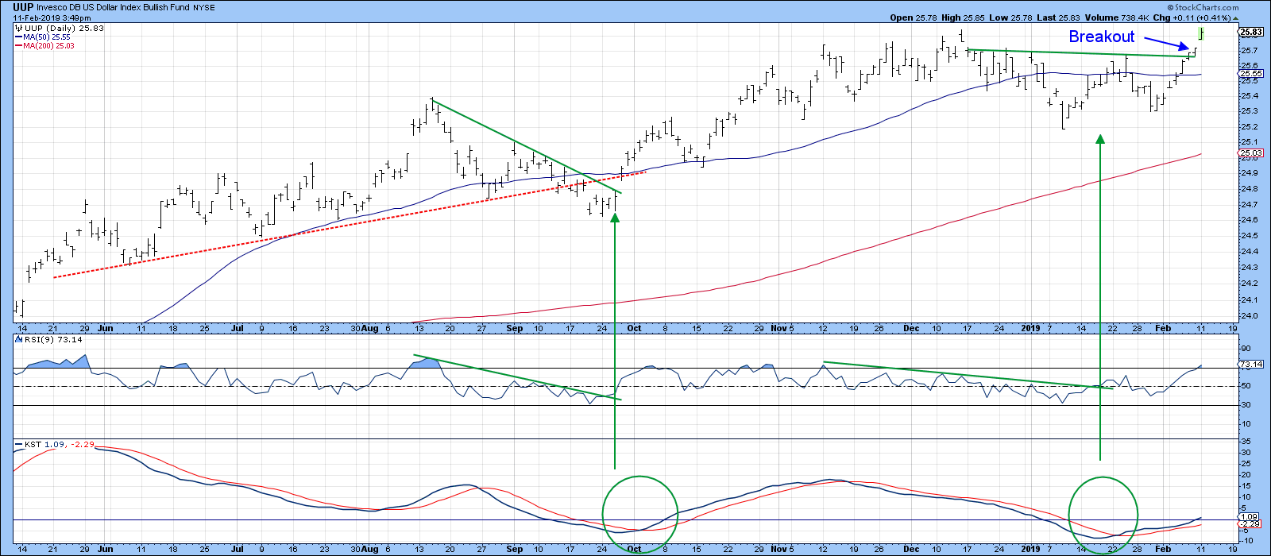Click the OHLC bar icon beside UUP (Daily)
1271x556 pixels.
tap(18, 29)
